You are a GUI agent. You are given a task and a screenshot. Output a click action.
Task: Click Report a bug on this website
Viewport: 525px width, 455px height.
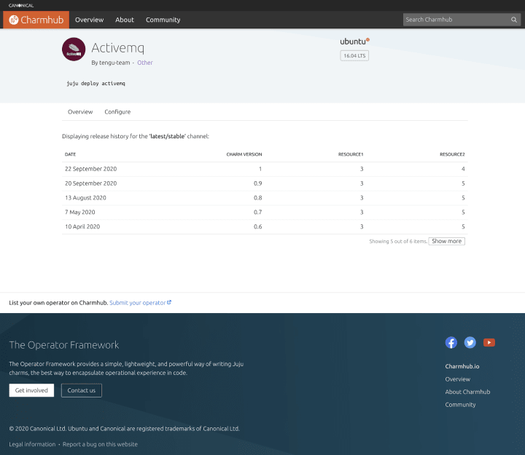(x=100, y=444)
